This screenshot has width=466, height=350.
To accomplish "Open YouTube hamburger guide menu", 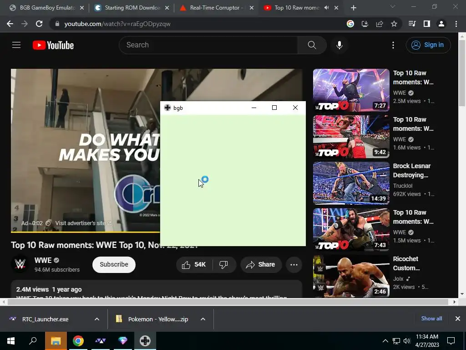I will coord(16,45).
